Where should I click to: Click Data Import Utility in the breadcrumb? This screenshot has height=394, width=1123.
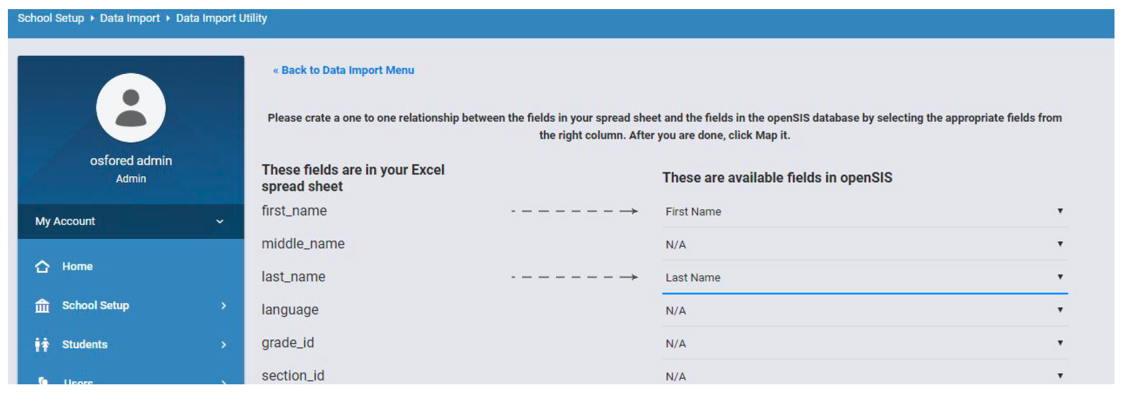pos(222,18)
